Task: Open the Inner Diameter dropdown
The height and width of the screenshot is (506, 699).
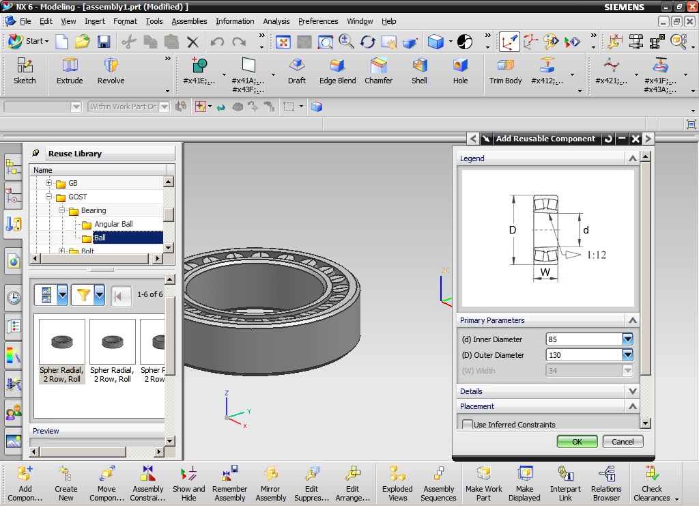Action: [627, 339]
